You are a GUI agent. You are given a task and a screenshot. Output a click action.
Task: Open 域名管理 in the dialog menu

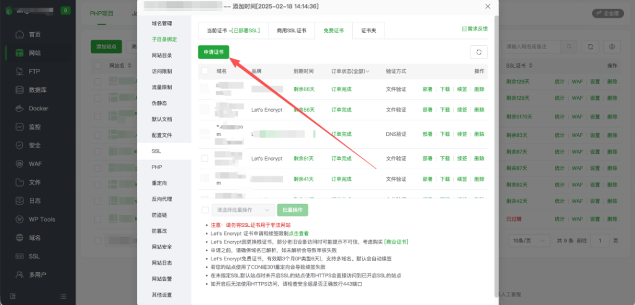(x=162, y=24)
